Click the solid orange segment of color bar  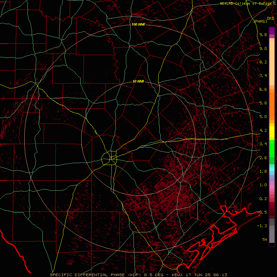272,106
